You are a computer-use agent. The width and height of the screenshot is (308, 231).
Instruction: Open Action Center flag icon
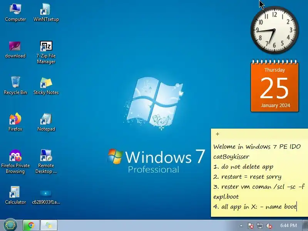(x=250, y=226)
